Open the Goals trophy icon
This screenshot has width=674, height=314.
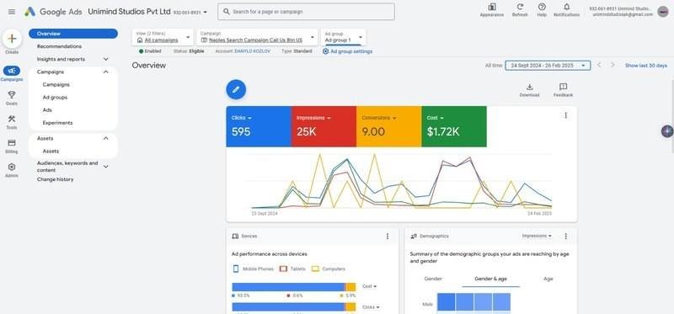12,95
